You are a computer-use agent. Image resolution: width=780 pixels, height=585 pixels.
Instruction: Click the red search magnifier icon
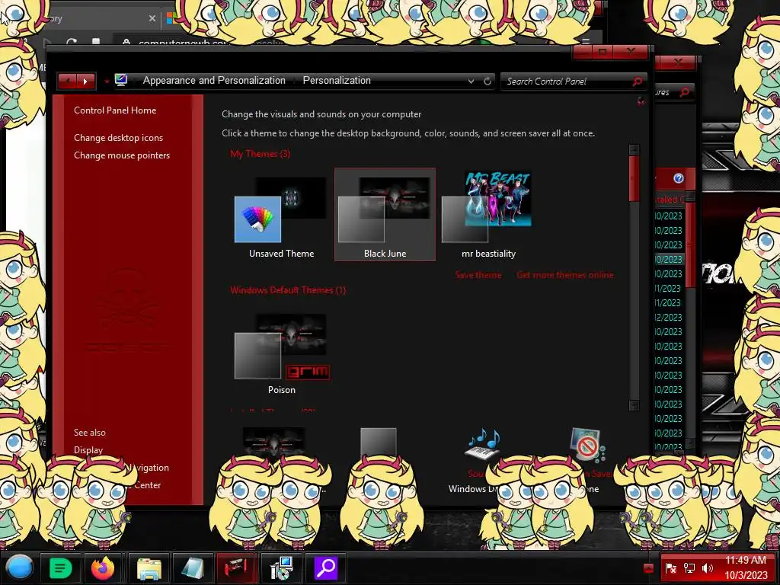click(x=638, y=81)
